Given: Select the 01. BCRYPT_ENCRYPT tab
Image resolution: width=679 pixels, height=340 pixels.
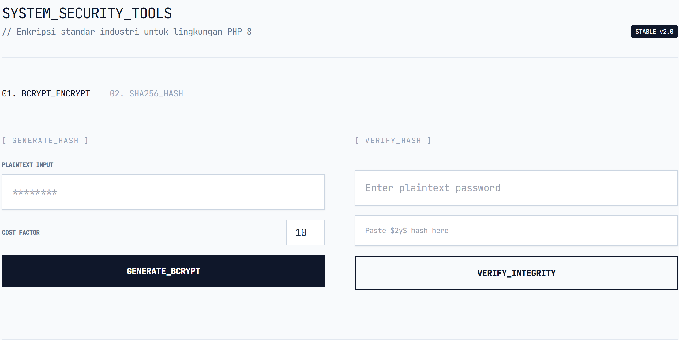Looking at the screenshot, I should (x=46, y=94).
